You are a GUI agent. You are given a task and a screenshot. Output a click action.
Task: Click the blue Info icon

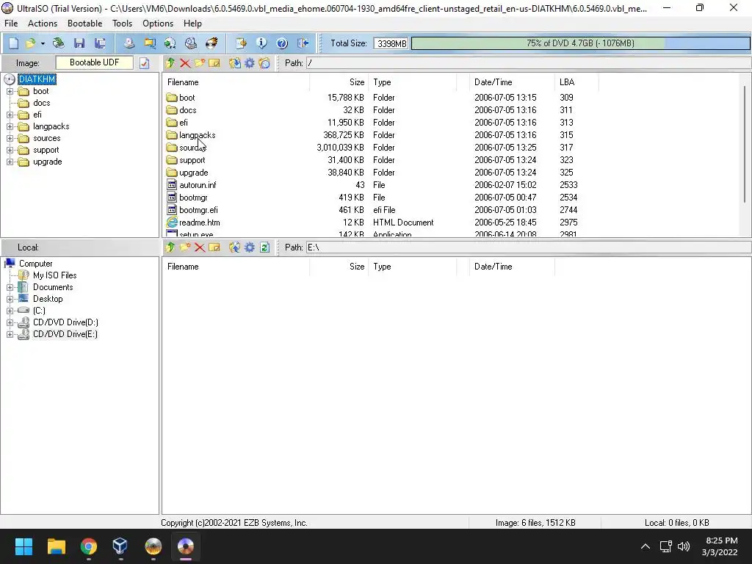pyautogui.click(x=261, y=43)
